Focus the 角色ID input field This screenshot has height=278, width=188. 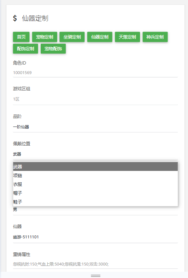click(95, 73)
